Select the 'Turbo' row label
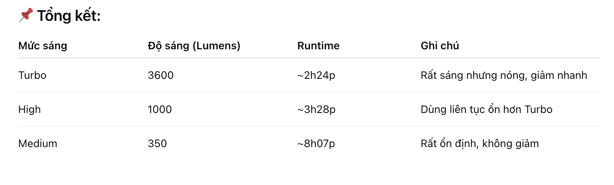This screenshot has height=185, width=614. (x=32, y=75)
